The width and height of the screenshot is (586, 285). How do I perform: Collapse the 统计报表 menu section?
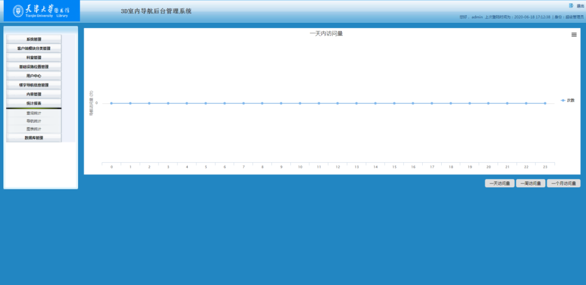click(x=34, y=103)
